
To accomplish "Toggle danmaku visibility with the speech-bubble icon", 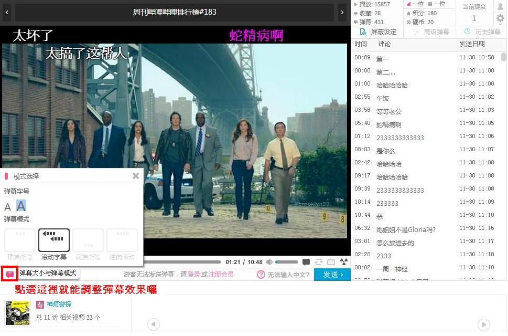I will 306,262.
